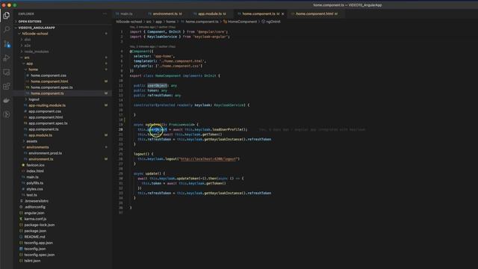Open environment.ts in the file tree
The width and height of the screenshot is (478, 269).
(41, 159)
